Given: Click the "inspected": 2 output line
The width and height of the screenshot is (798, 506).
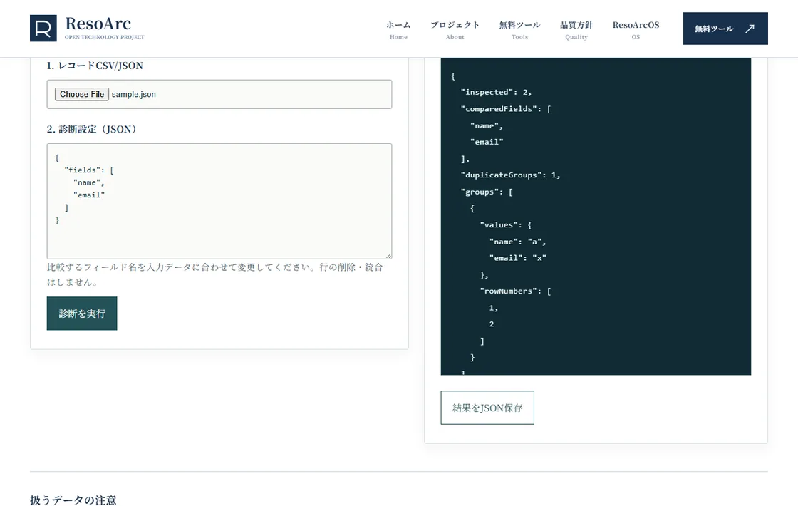Looking at the screenshot, I should (x=496, y=92).
